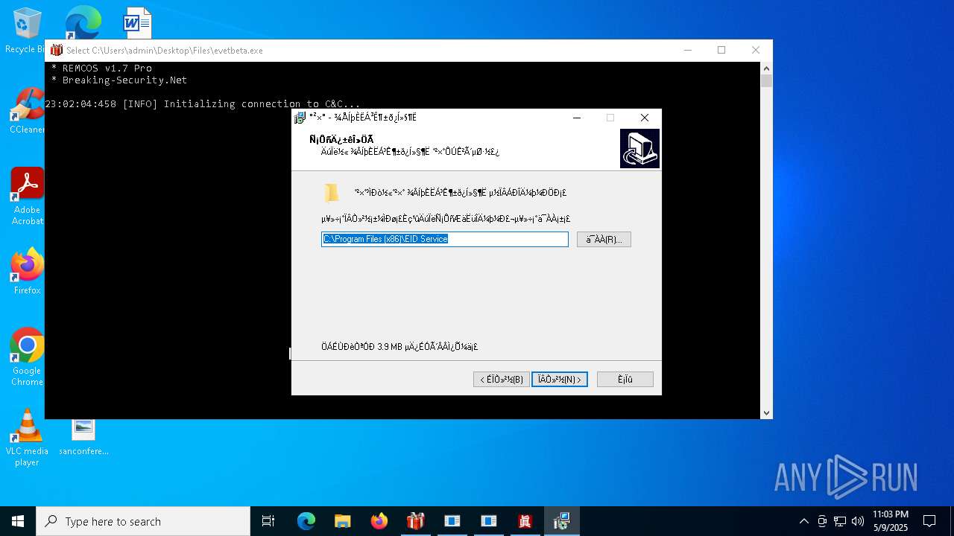Click the 'Breaking-Security.Net' console line
Screen dimensions: 954x536
pos(119,80)
